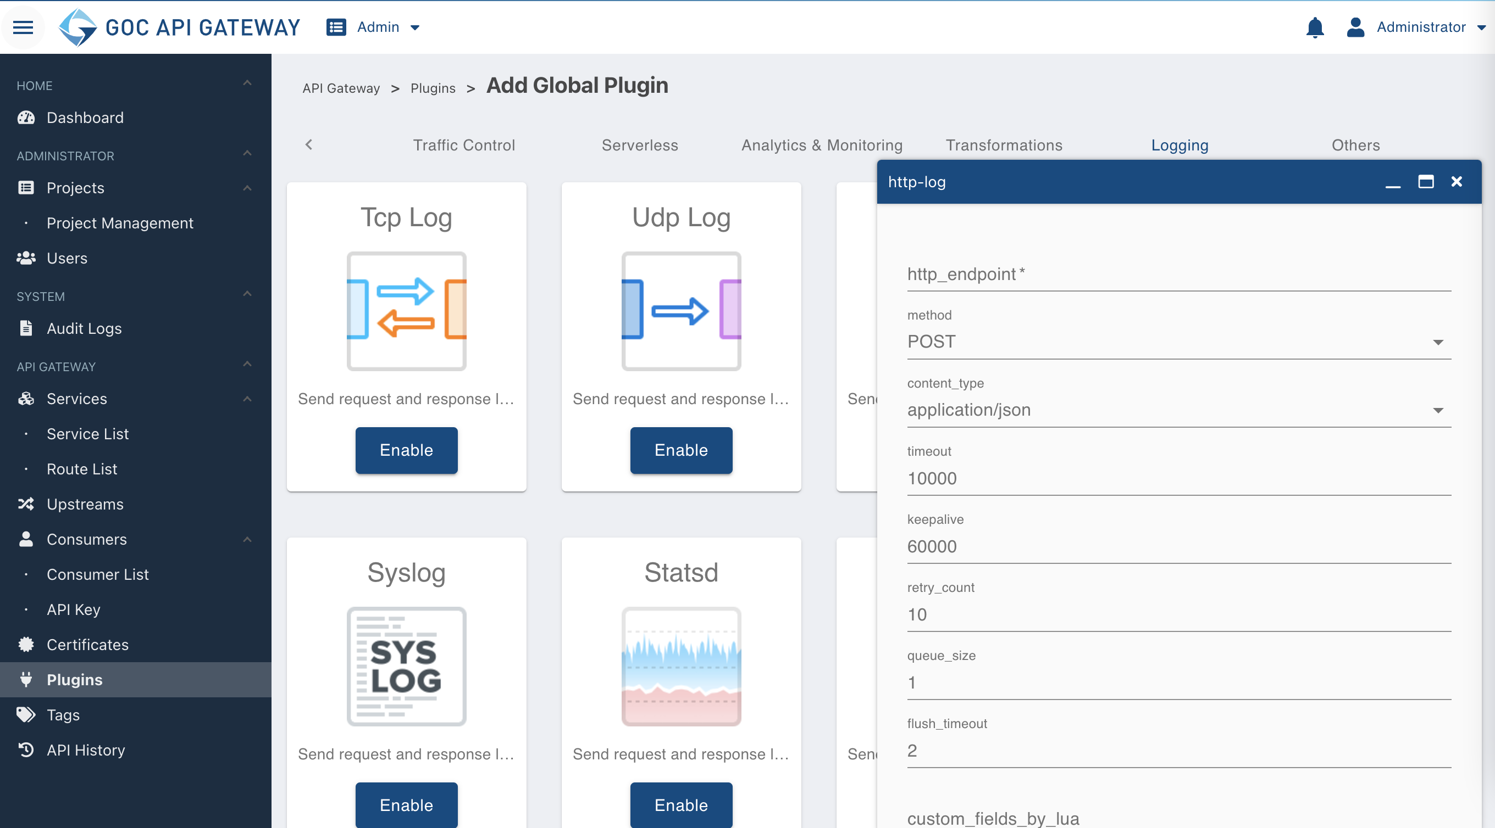Viewport: 1495px width, 828px height.
Task: Collapse the Consumers sidebar group
Action: pyautogui.click(x=247, y=539)
